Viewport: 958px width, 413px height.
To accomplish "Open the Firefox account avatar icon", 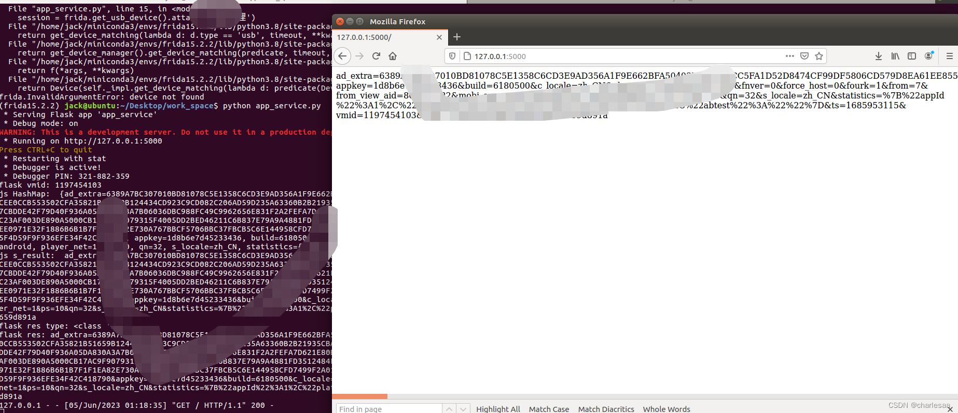I will pyautogui.click(x=929, y=55).
